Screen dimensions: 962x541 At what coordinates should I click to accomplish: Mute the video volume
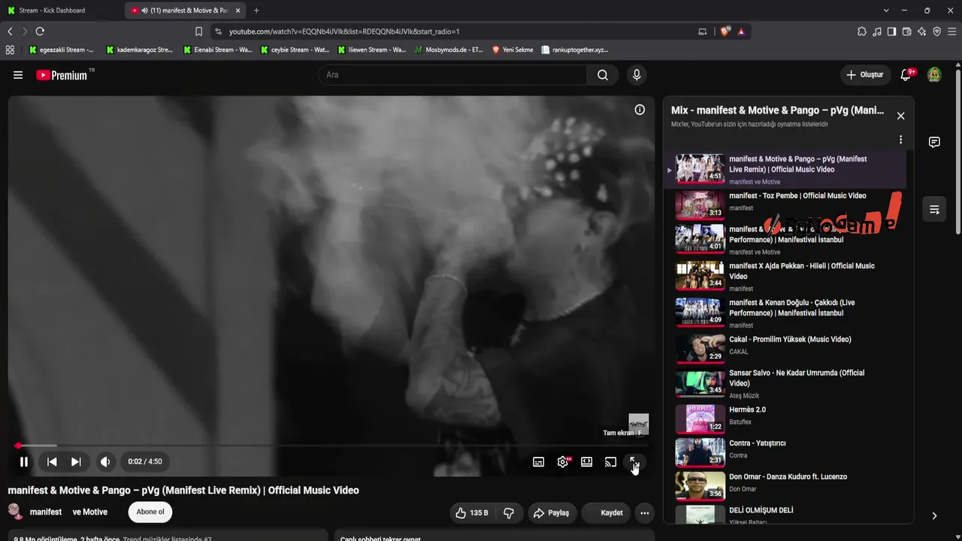[x=105, y=462]
